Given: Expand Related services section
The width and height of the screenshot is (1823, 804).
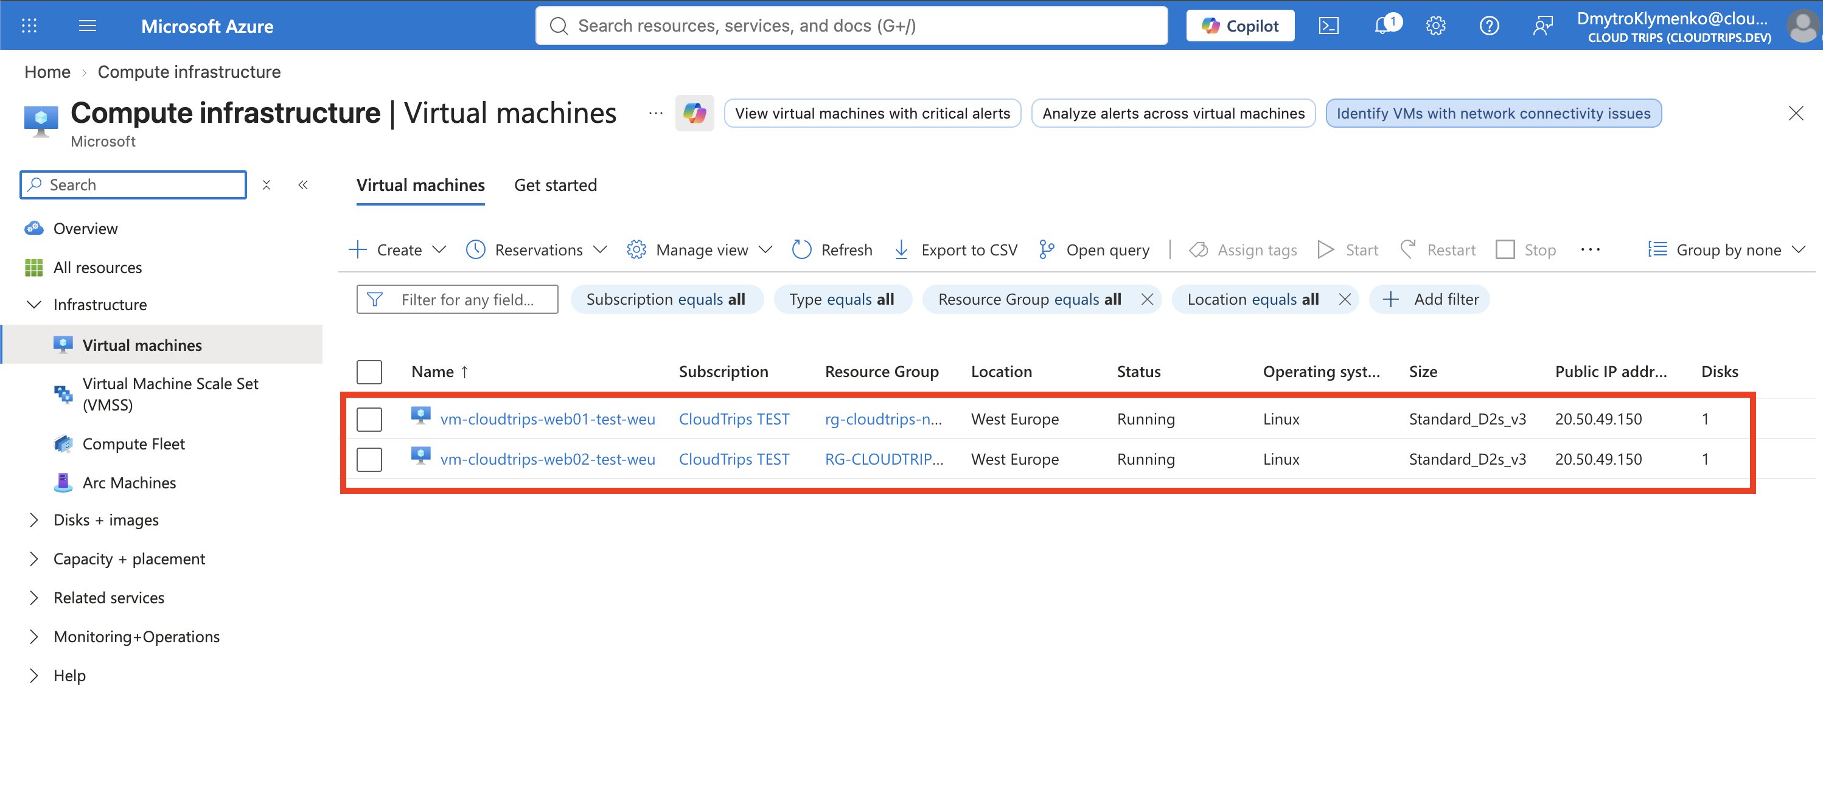Looking at the screenshot, I should point(33,597).
